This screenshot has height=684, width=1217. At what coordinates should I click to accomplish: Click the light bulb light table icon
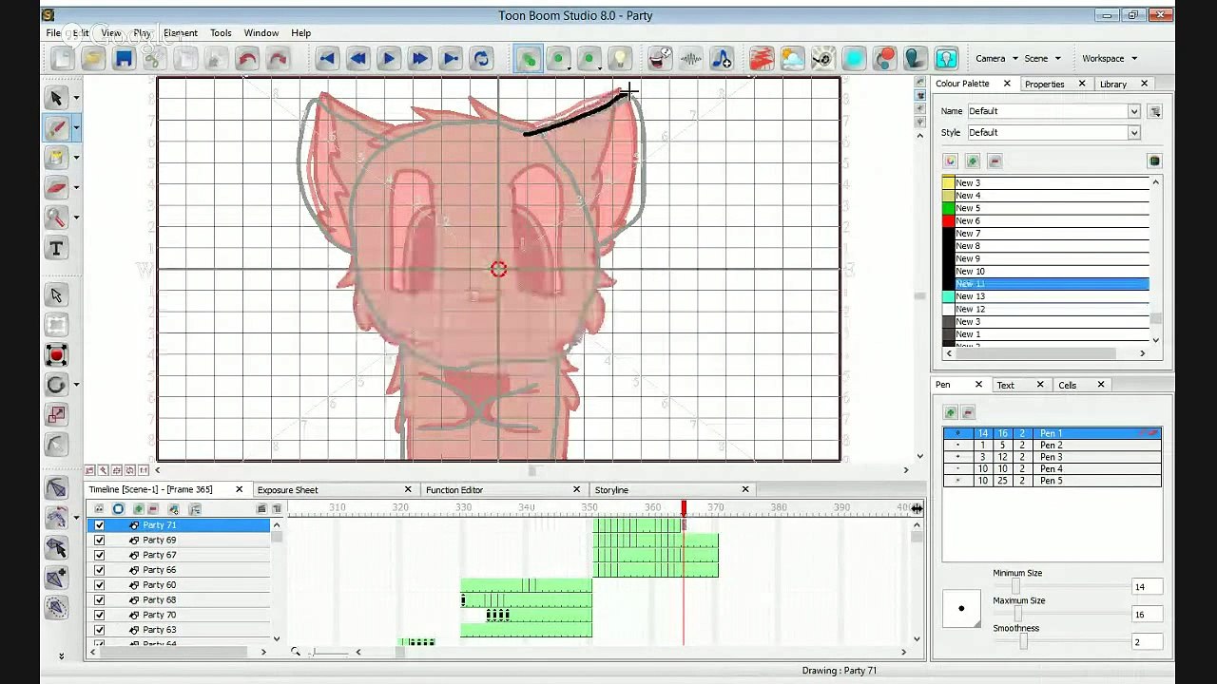coord(620,59)
